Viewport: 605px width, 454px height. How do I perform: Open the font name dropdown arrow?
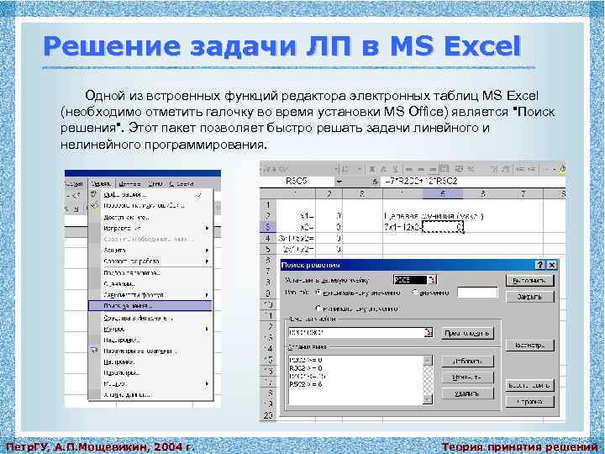click(335, 169)
